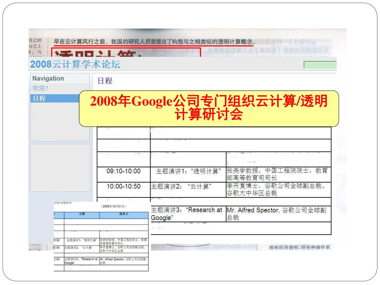This screenshot has height=285, width=380.
Task: Select the 主题演讲3 "Research at Google" cell
Action: [188, 214]
